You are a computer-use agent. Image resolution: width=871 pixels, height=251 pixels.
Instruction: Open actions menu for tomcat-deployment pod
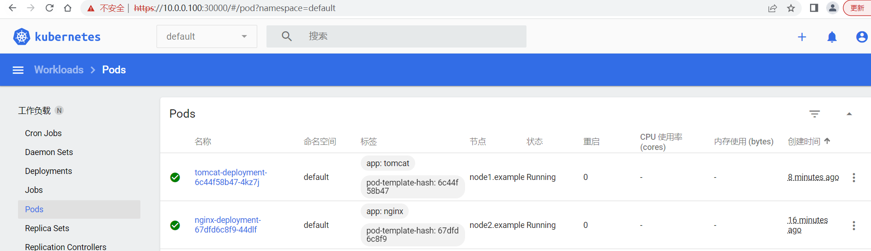[854, 178]
